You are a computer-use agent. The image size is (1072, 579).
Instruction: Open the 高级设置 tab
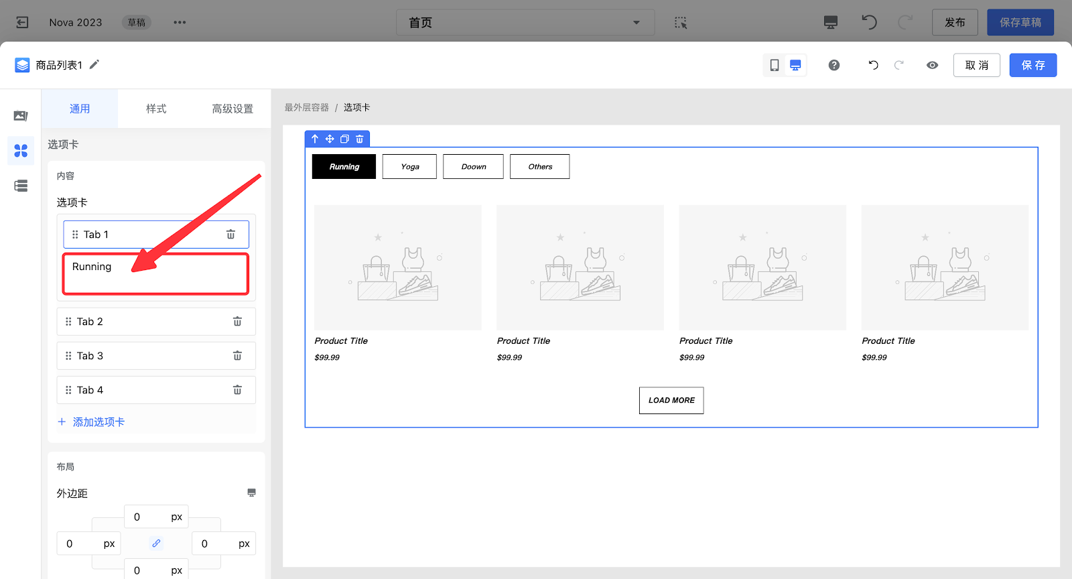[232, 109]
